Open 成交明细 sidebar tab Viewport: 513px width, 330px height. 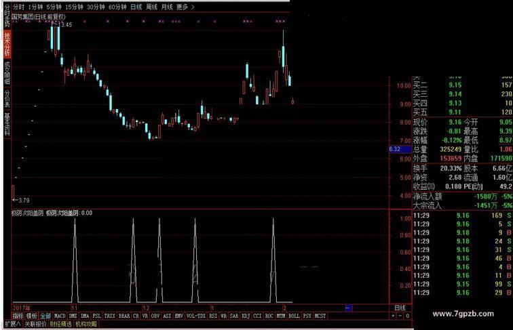(x=7, y=73)
